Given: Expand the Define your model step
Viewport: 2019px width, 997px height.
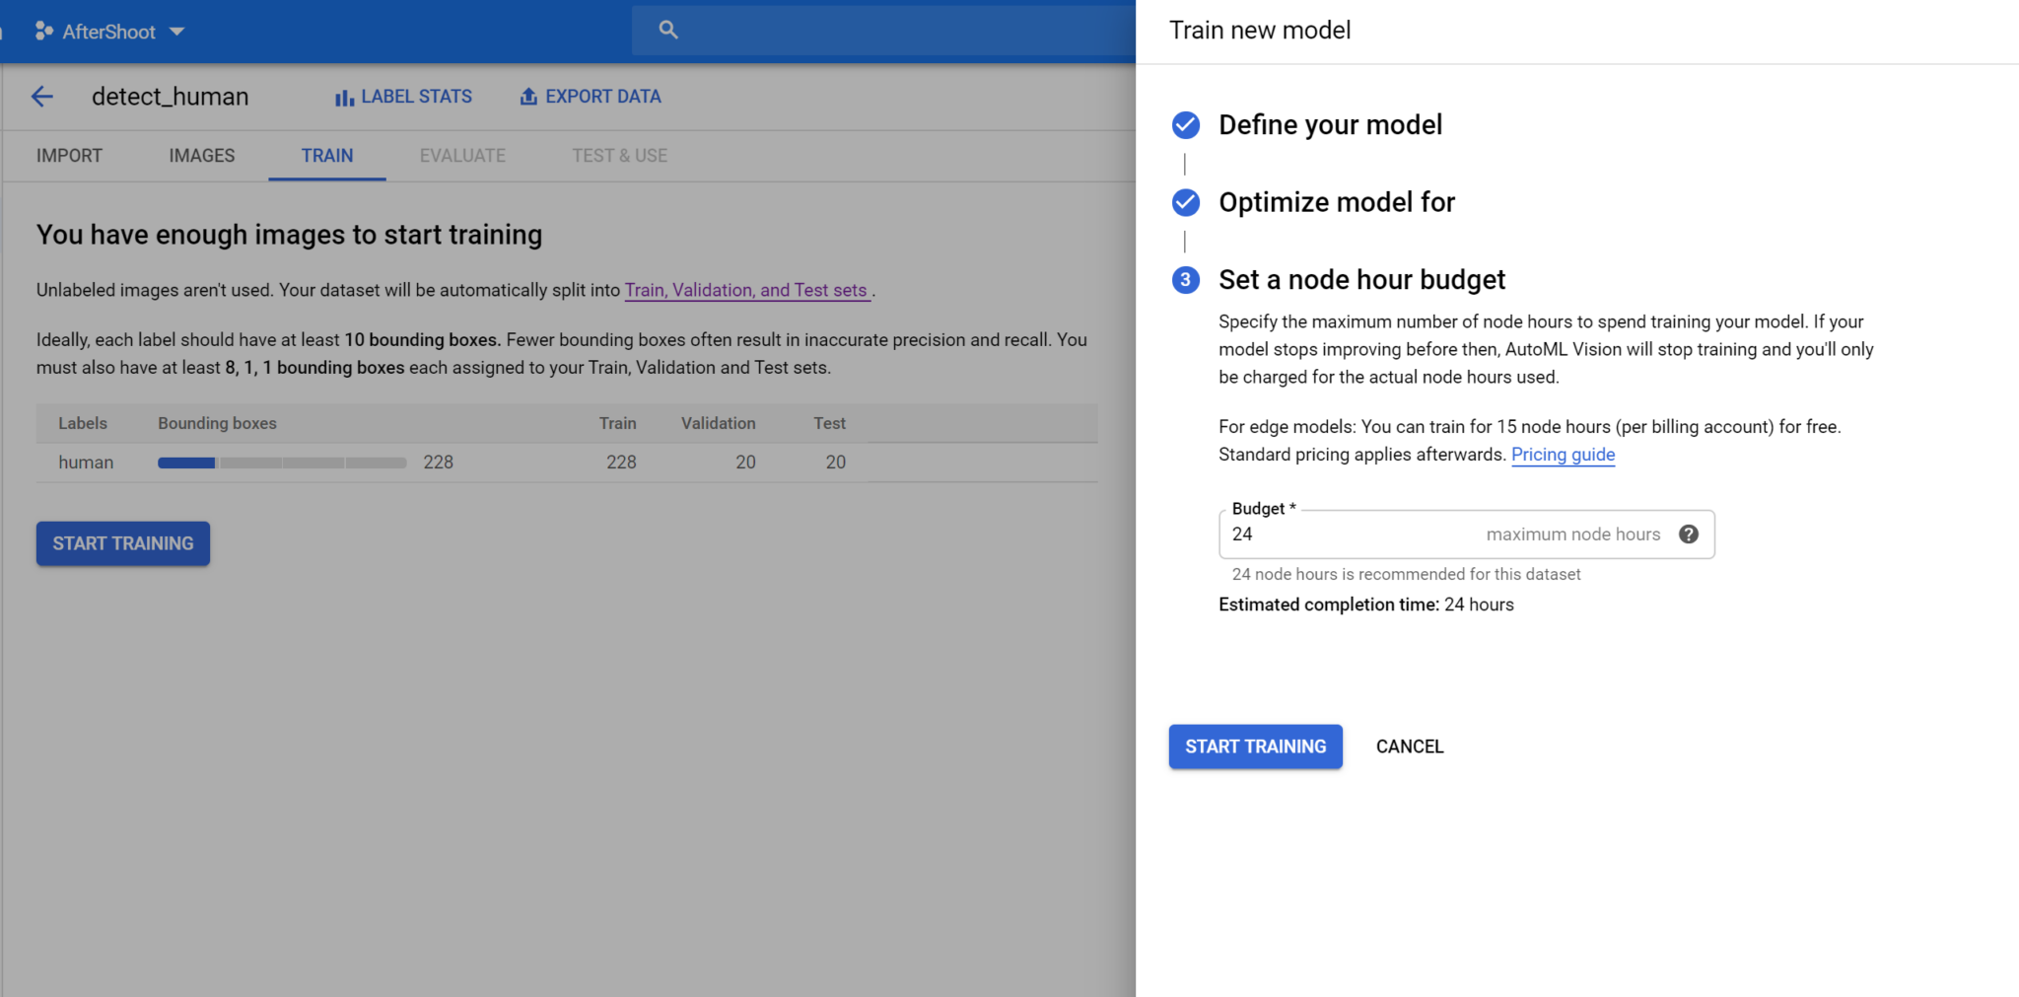Looking at the screenshot, I should point(1330,125).
